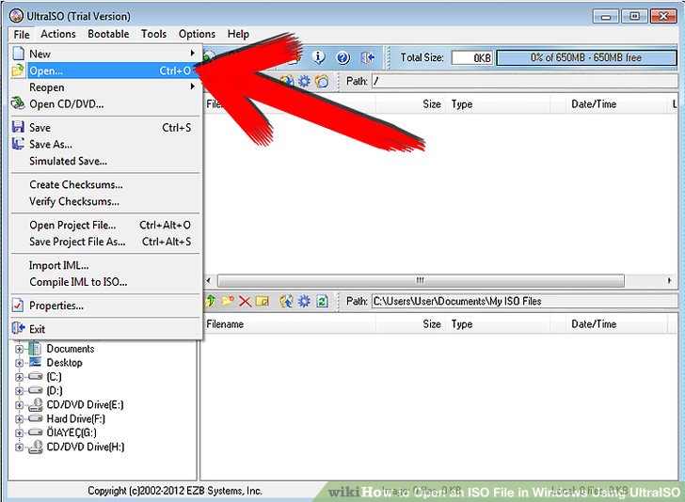
Task: Click the horizontal scrollbar thumb in image pane
Action: coord(421,280)
